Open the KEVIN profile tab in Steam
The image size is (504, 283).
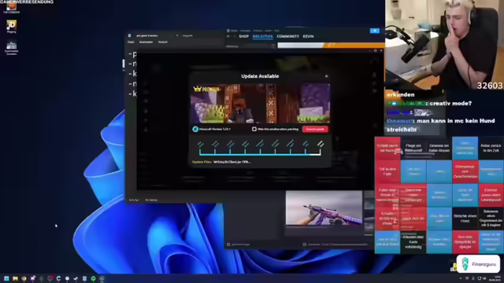click(x=308, y=37)
